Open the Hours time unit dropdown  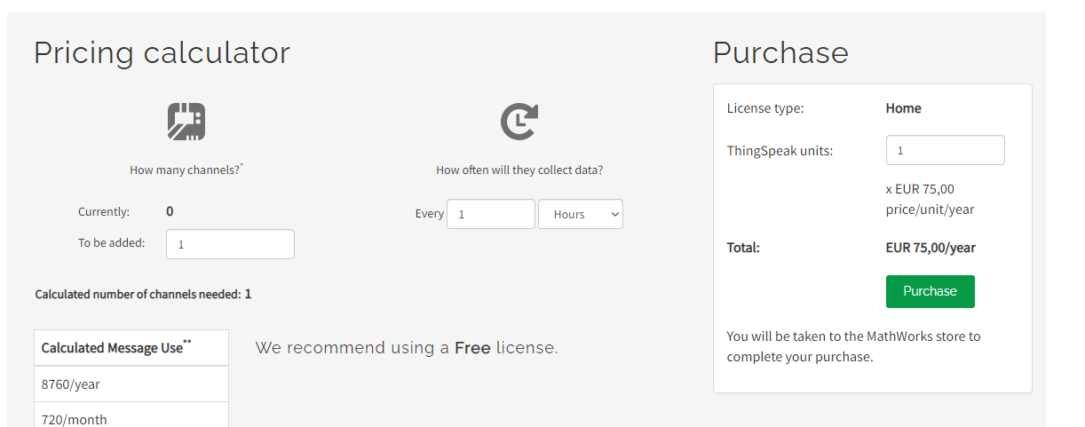(581, 214)
